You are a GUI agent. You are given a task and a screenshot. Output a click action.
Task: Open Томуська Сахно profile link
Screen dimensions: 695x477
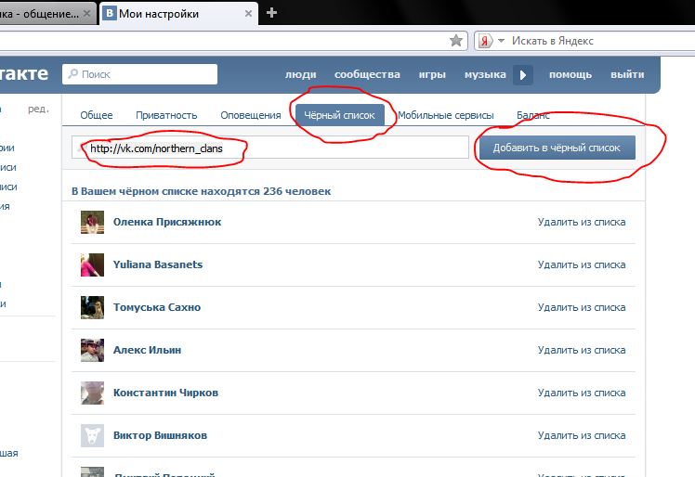click(x=157, y=307)
